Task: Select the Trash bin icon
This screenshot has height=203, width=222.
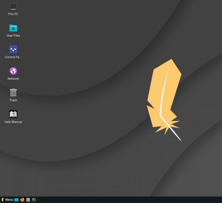Action: 13,93
